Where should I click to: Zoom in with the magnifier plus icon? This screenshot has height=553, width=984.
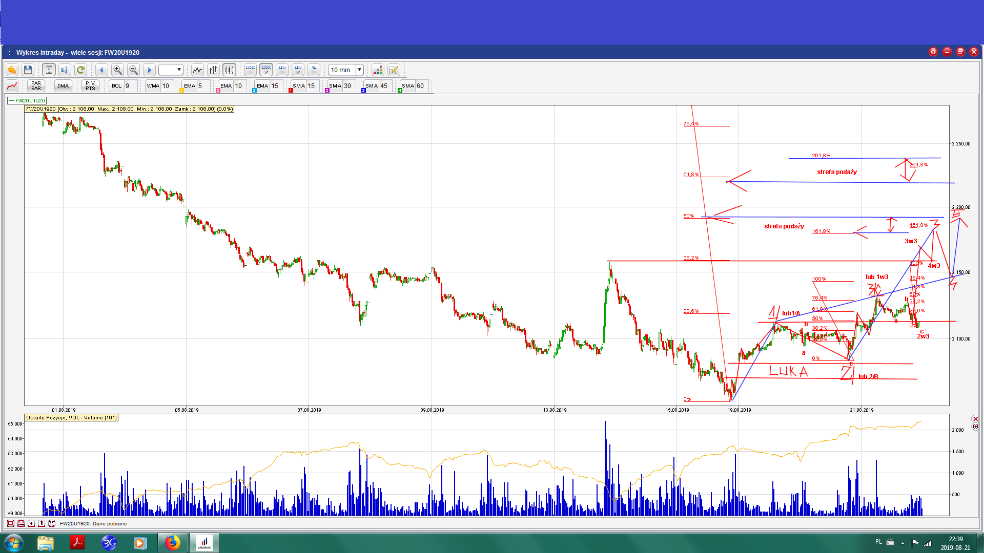pos(117,70)
